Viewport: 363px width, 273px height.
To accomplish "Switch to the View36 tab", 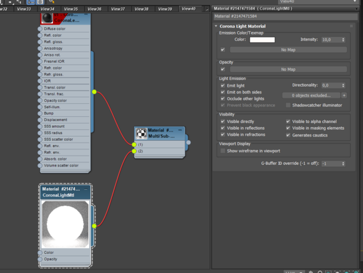I will pos(94,9).
